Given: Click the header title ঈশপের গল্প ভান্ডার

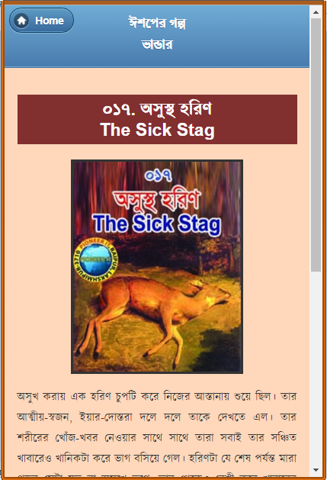Looking at the screenshot, I should [x=157, y=34].
